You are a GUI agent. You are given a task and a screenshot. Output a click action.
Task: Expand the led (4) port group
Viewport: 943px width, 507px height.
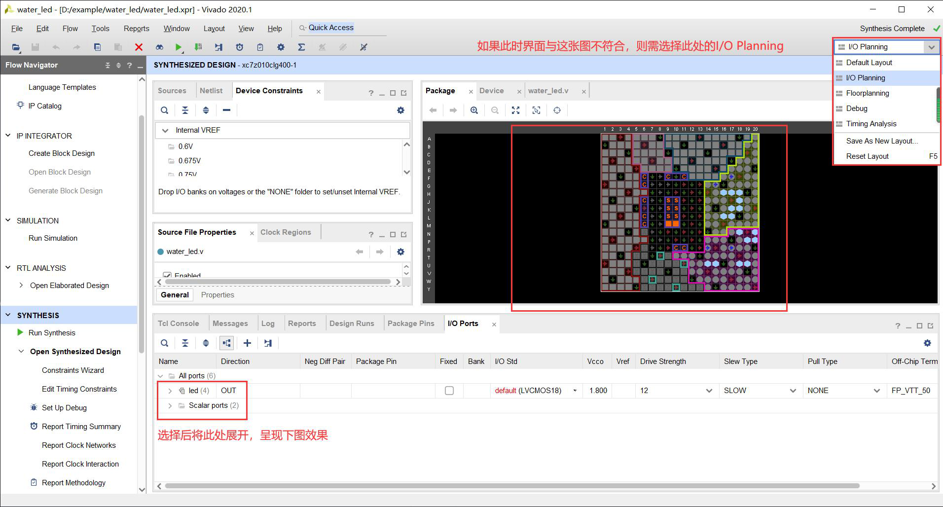pyautogui.click(x=170, y=391)
